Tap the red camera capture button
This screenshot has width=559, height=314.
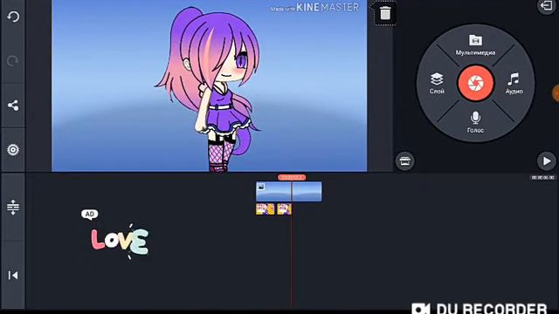click(475, 84)
